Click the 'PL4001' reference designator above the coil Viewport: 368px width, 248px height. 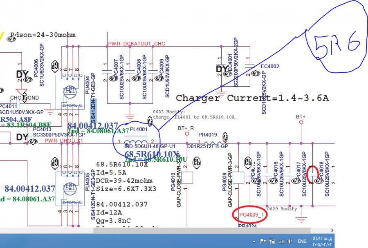coord(139,129)
